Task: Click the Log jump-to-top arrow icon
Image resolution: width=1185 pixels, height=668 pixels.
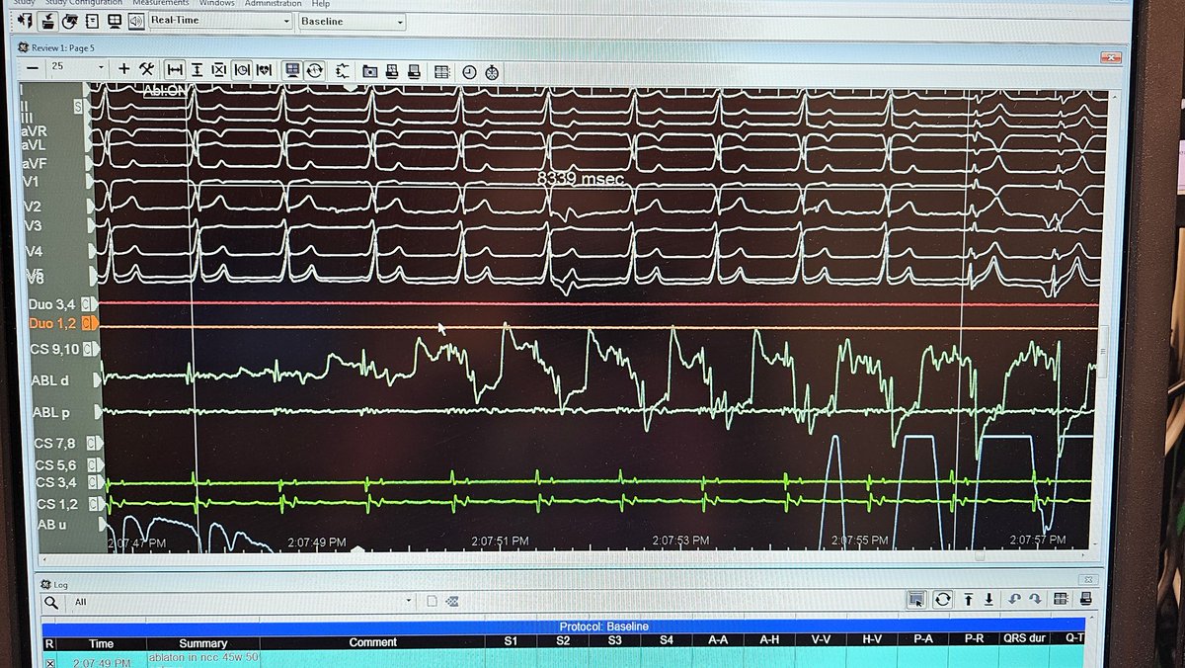Action: coord(969,599)
